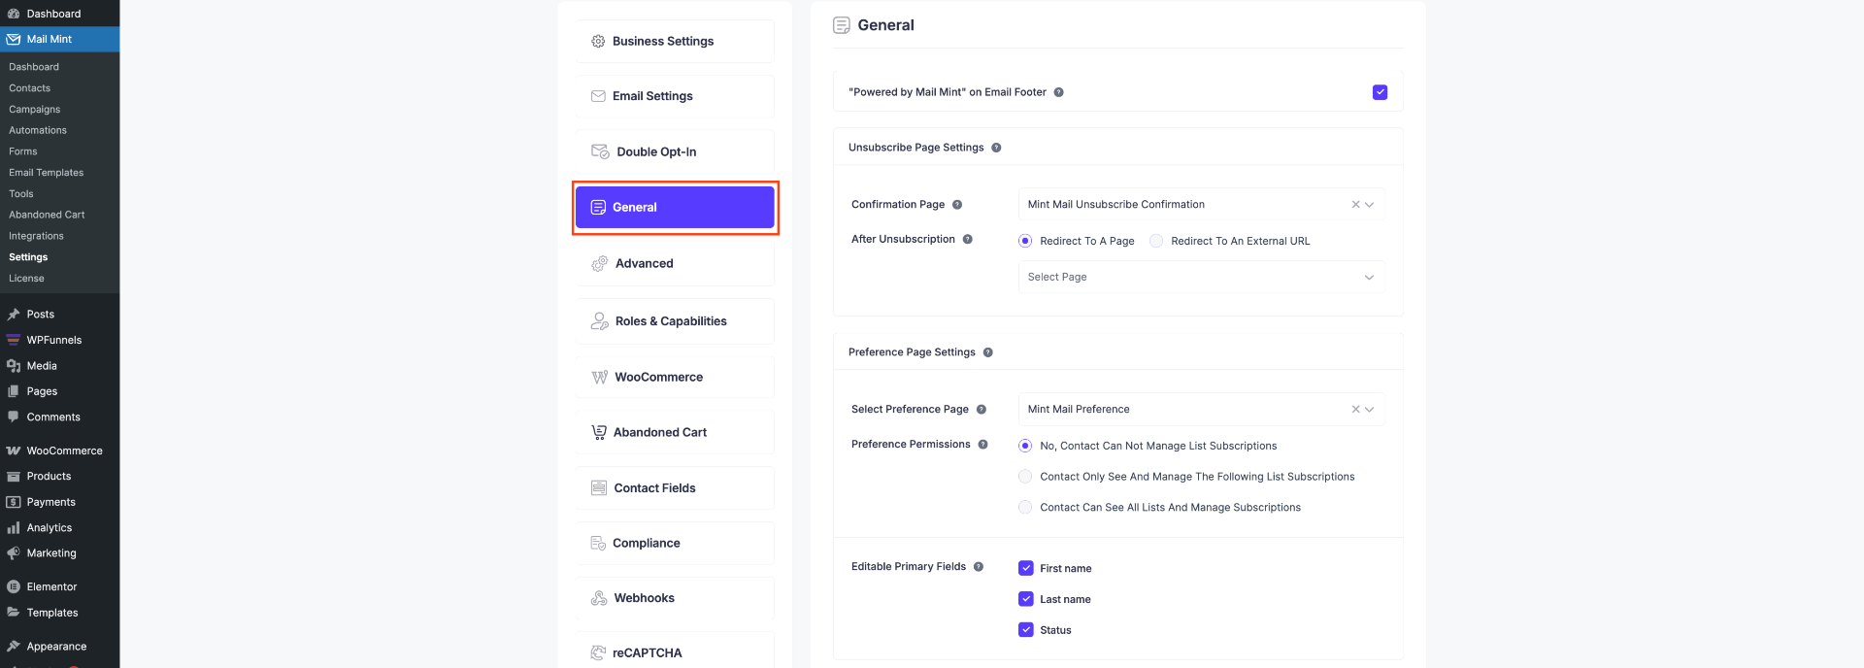Screen dimensions: 1864x668
Task: Clear the Mint Mail Unsubscribe Confirmation selection
Action: coord(1355,205)
